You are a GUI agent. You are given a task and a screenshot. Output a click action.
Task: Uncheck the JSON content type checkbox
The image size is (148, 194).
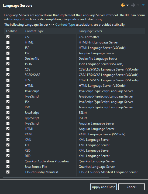coord(8,64)
